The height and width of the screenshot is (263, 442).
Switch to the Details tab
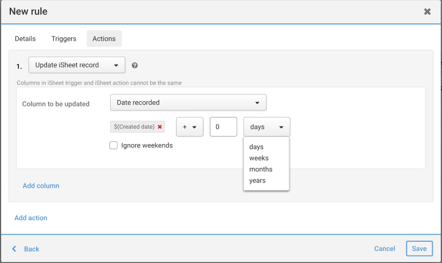point(25,39)
